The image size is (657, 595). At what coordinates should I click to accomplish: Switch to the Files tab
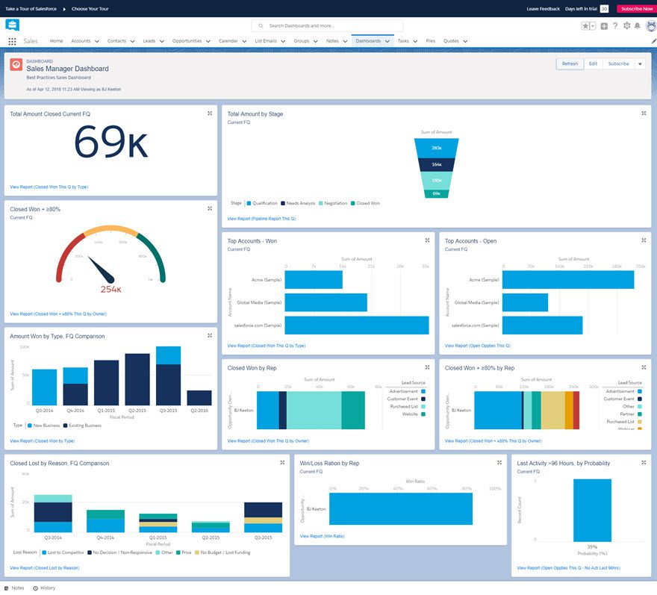[x=430, y=41]
